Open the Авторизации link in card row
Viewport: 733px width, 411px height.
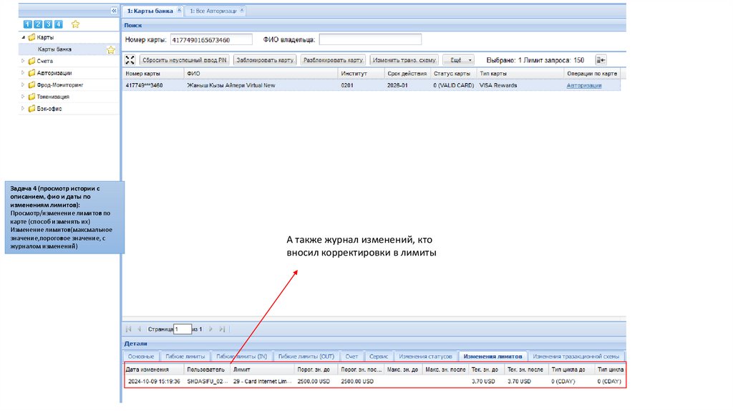point(584,86)
